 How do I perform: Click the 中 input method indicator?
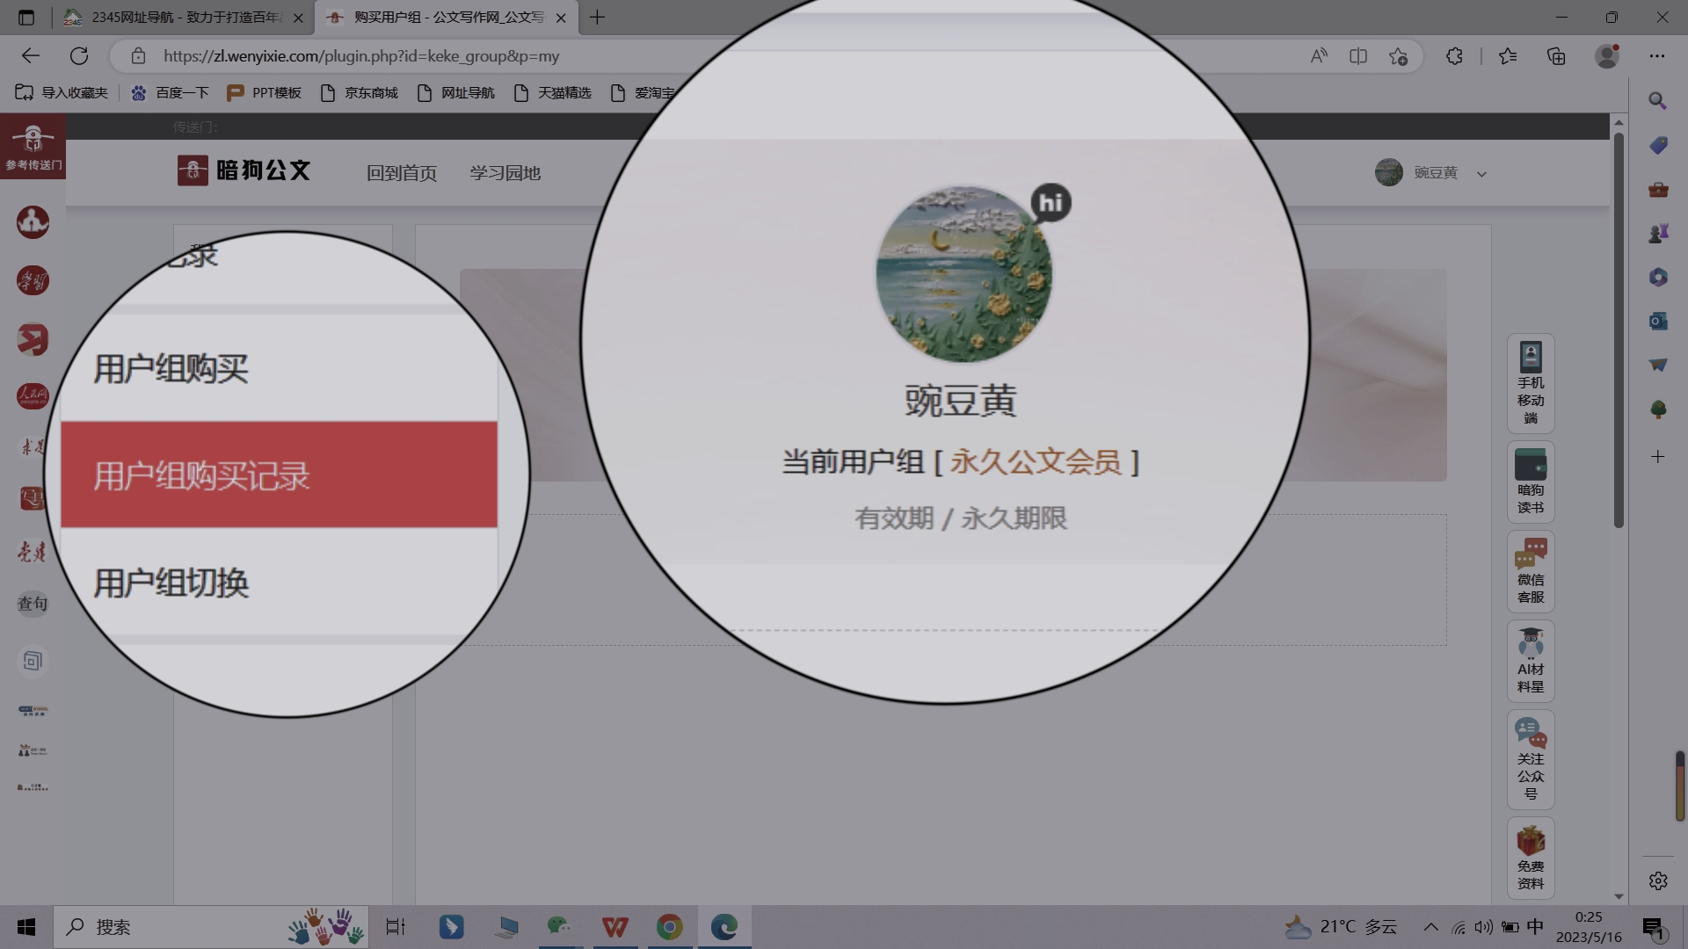[x=1535, y=927]
